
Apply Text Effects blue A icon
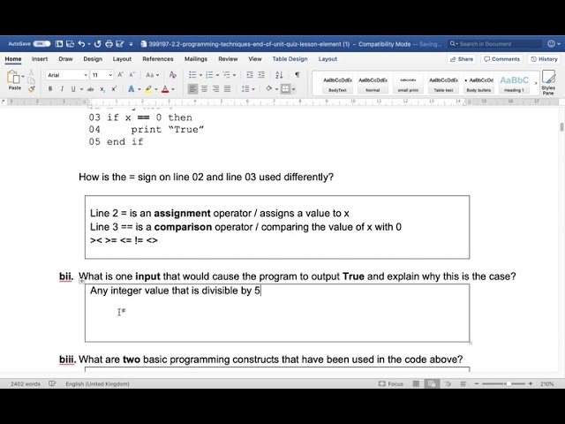(x=132, y=89)
